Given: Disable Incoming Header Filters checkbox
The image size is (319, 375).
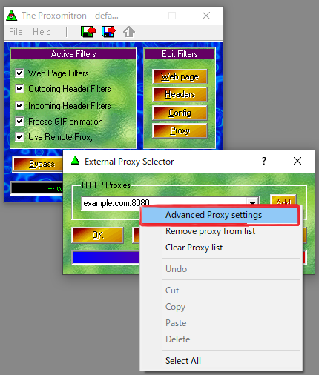Looking at the screenshot, I should pos(20,106).
